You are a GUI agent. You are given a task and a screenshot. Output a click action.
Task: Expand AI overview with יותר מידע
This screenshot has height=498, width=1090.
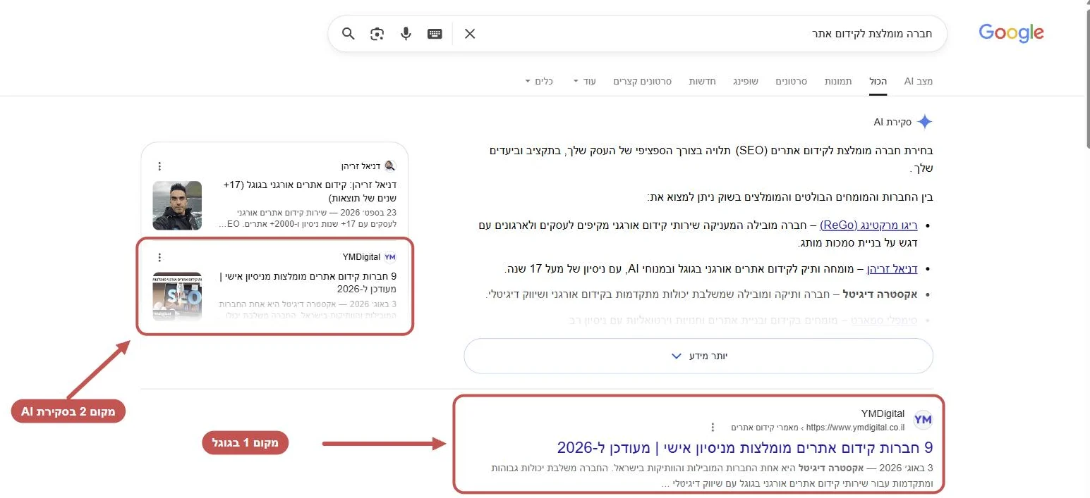click(x=698, y=356)
